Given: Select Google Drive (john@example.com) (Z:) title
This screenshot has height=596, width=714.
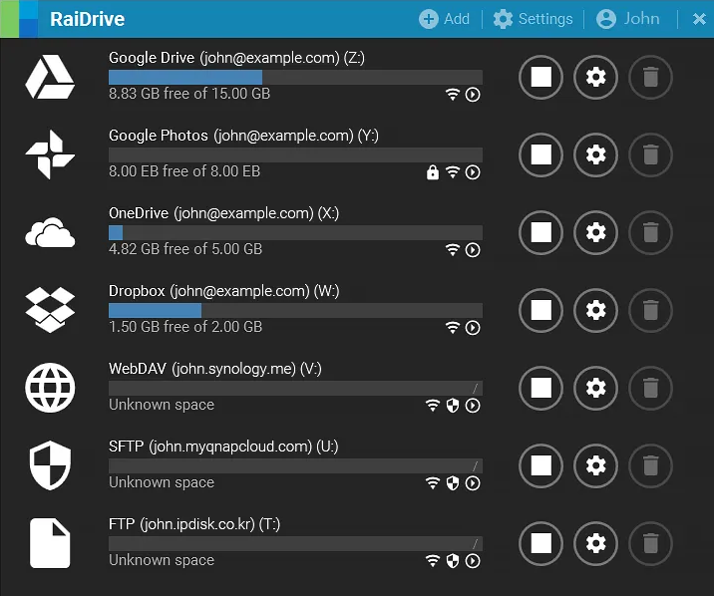Looking at the screenshot, I should (236, 58).
